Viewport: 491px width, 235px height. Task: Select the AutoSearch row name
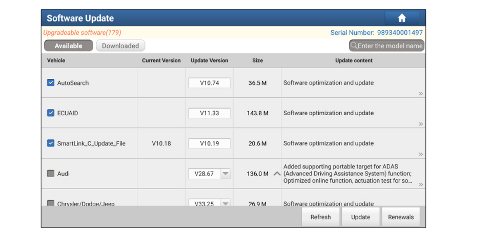coord(73,83)
